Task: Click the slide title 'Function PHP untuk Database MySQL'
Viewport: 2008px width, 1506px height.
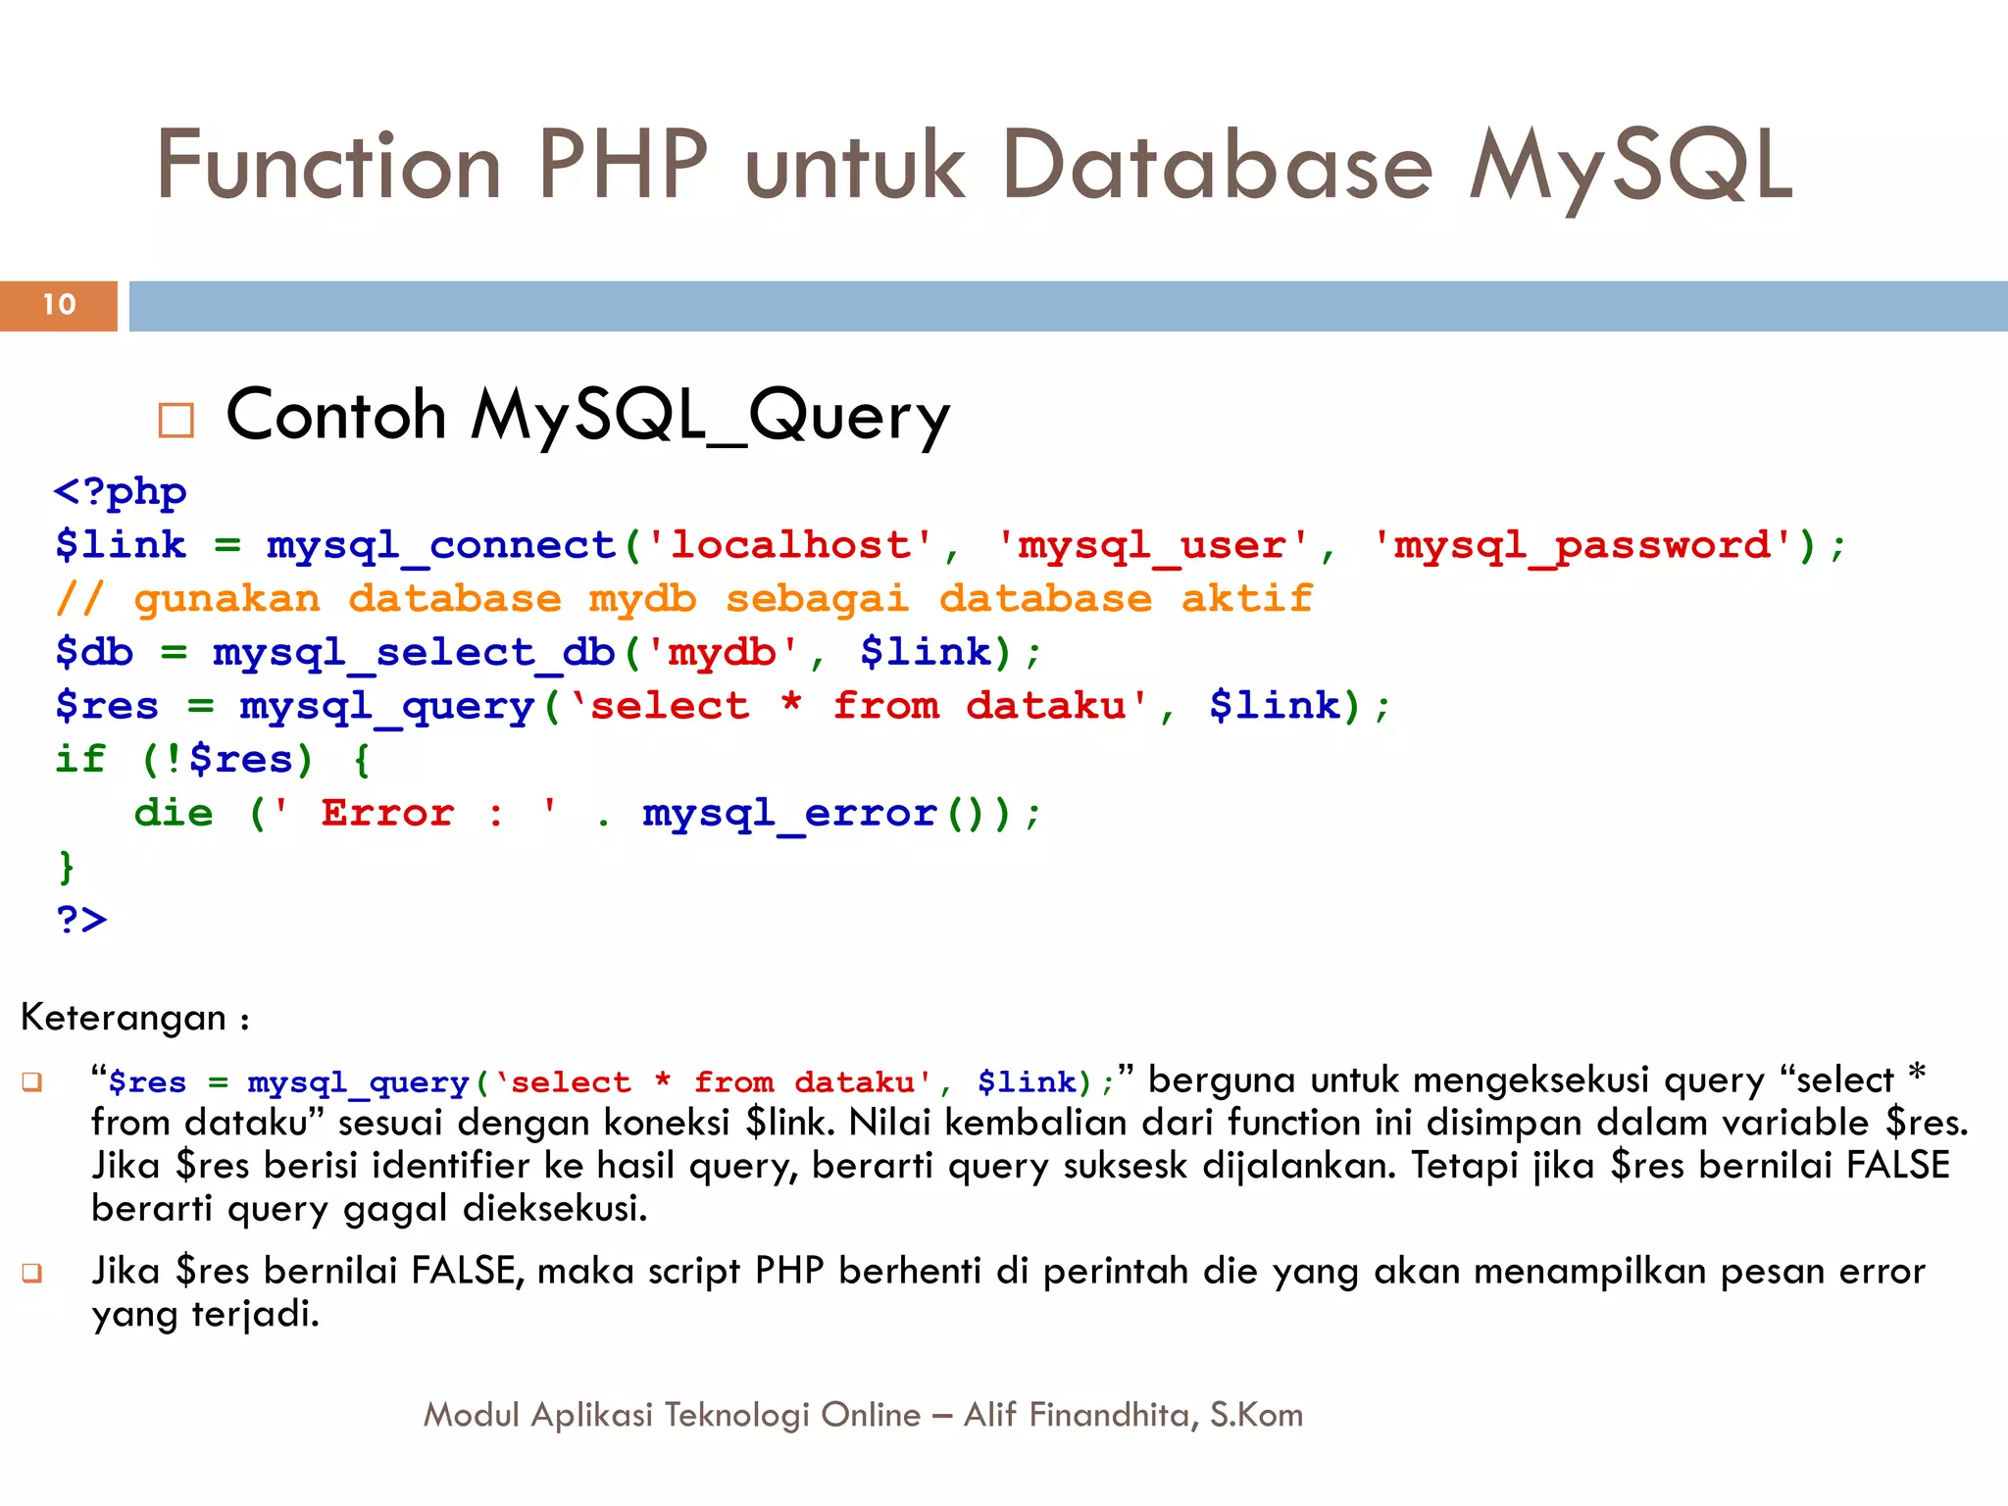Action: point(975,167)
